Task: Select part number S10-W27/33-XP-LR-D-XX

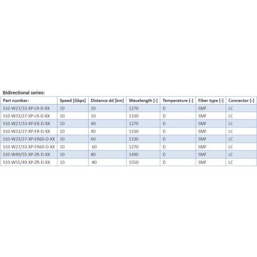Action: pos(27,108)
